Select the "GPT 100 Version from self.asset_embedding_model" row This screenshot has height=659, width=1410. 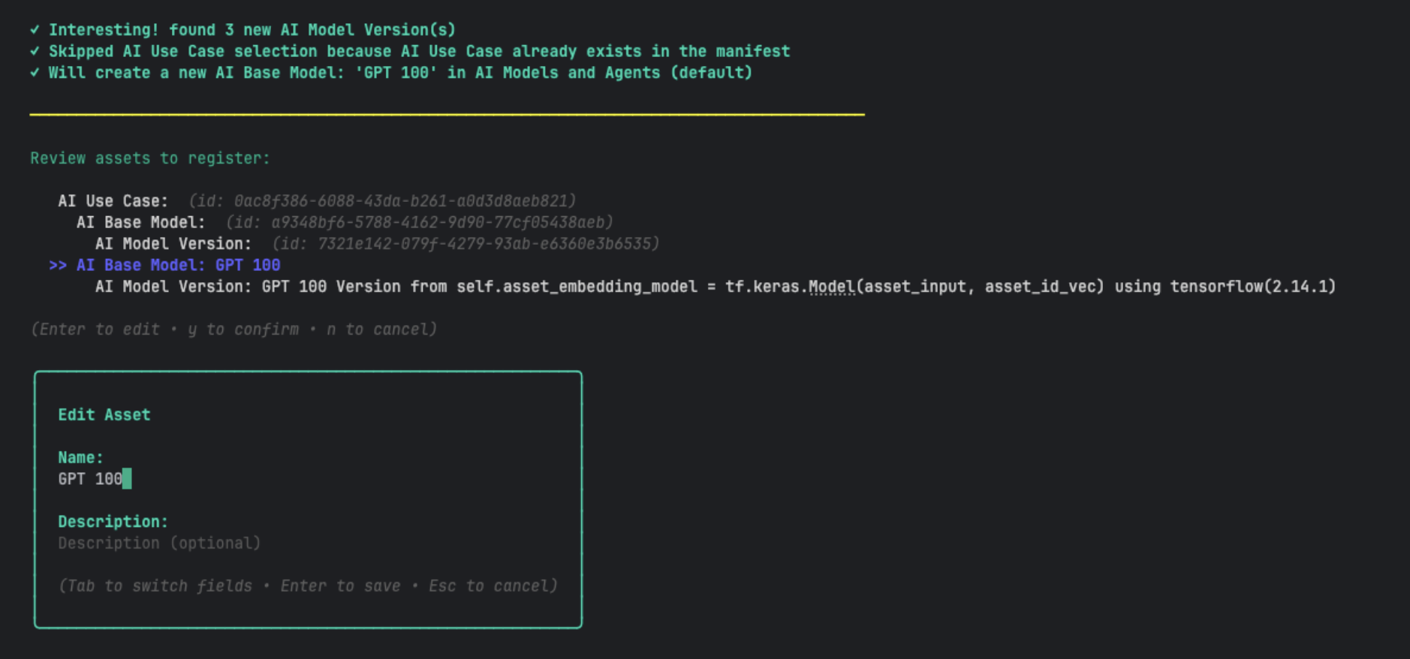(x=481, y=287)
